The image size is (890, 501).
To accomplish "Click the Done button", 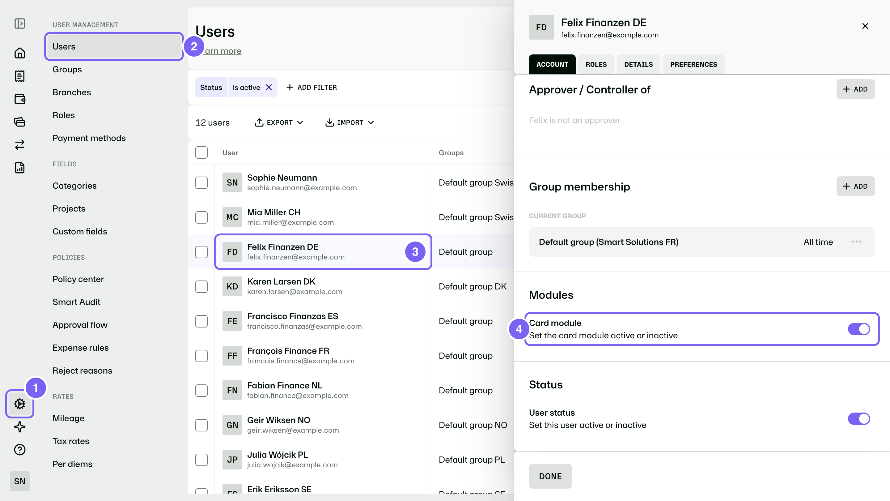I will click(550, 476).
